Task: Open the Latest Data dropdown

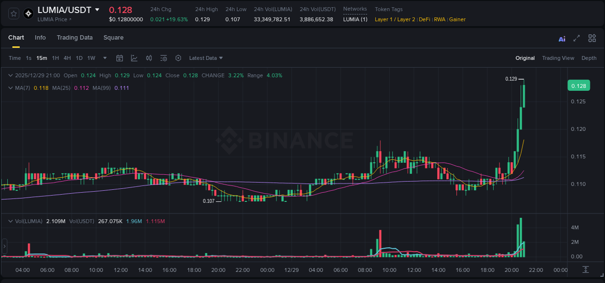Action: coord(206,58)
